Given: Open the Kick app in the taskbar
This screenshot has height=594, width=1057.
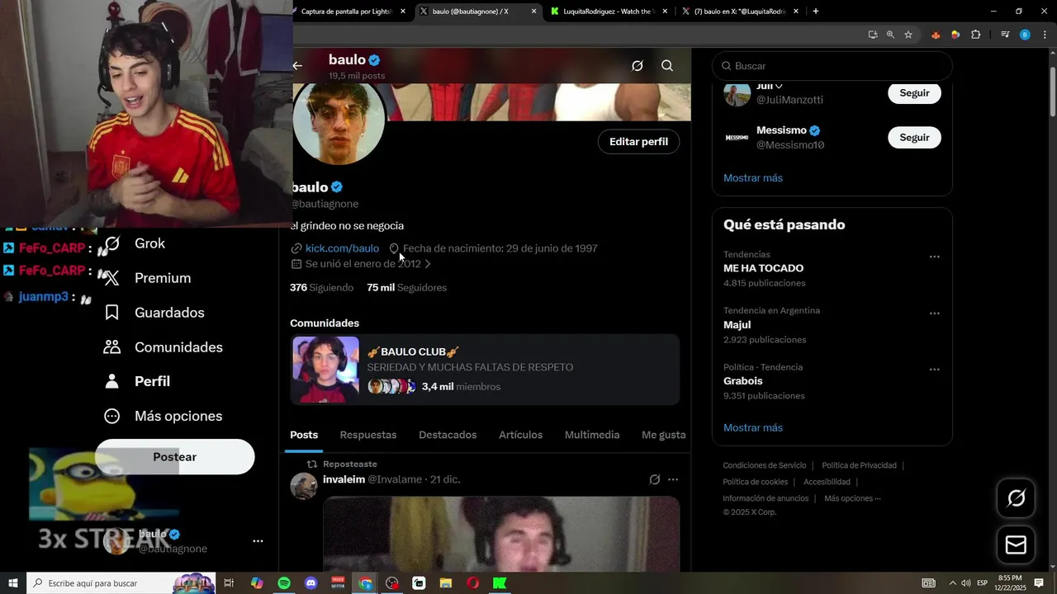Looking at the screenshot, I should click(x=500, y=583).
